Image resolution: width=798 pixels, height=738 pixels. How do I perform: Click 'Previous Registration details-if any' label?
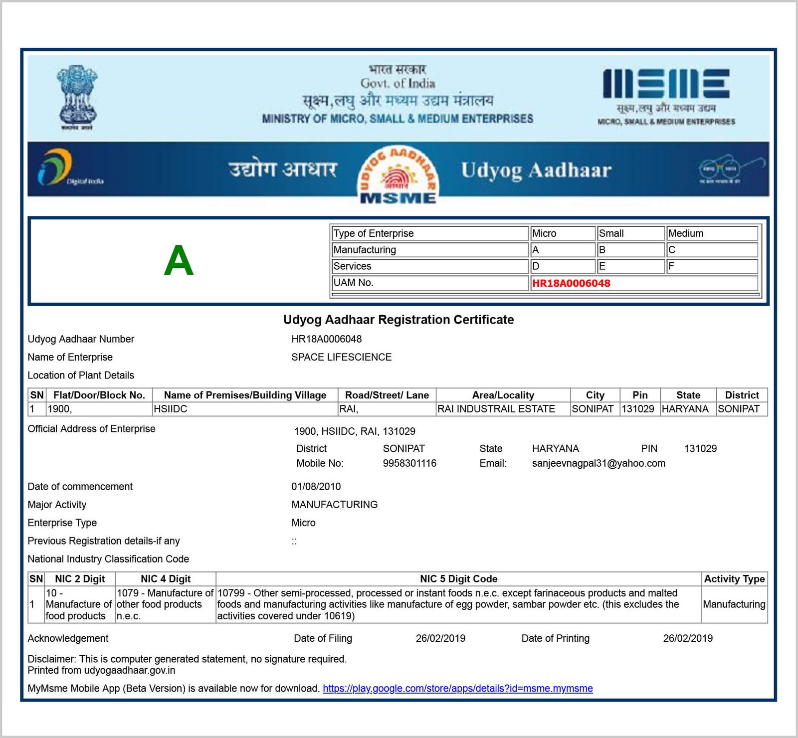[104, 541]
